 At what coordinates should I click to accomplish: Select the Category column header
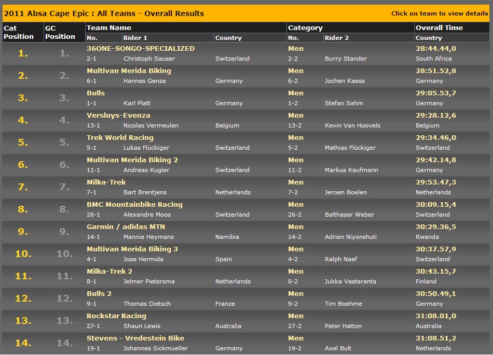pyautogui.click(x=305, y=27)
